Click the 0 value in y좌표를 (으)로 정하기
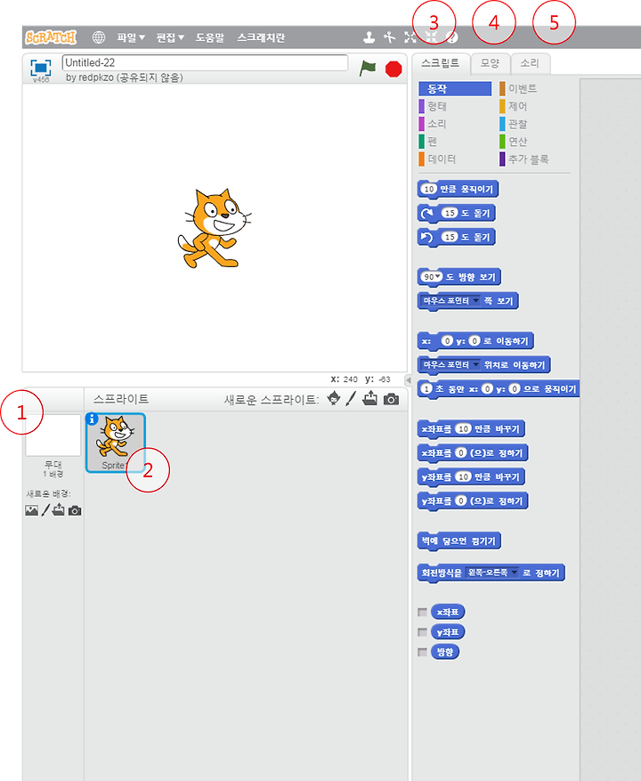The width and height of the screenshot is (641, 781). click(461, 500)
